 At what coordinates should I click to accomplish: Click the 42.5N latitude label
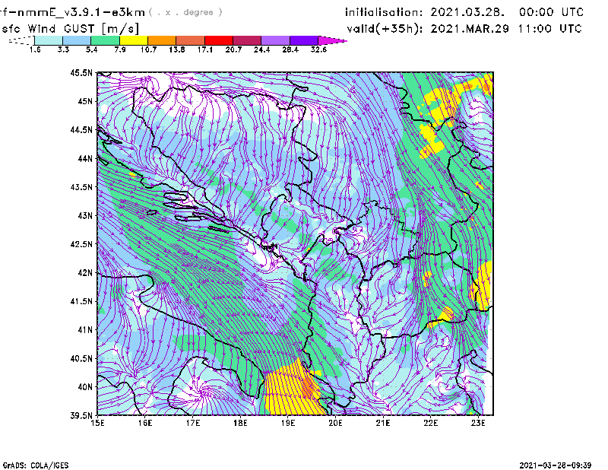(82, 244)
